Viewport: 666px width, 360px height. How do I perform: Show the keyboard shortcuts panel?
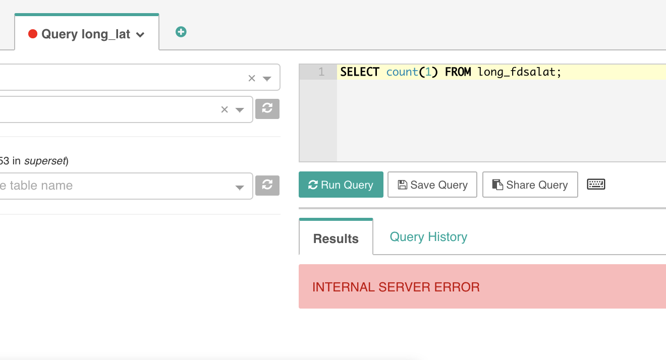point(596,184)
